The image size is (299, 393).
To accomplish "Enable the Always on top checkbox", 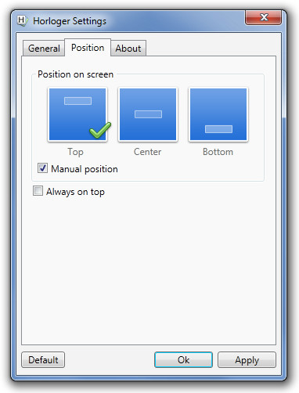I will click(38, 191).
